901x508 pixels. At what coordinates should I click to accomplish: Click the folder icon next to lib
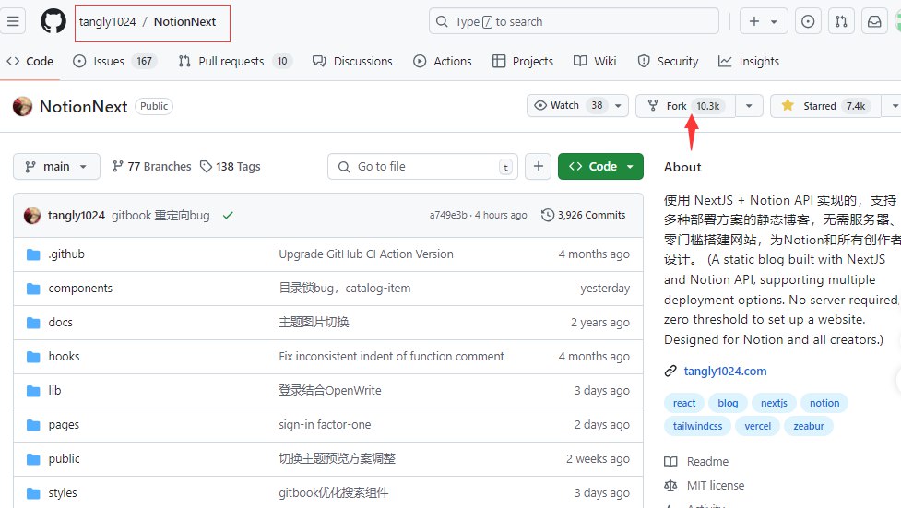[x=33, y=391]
